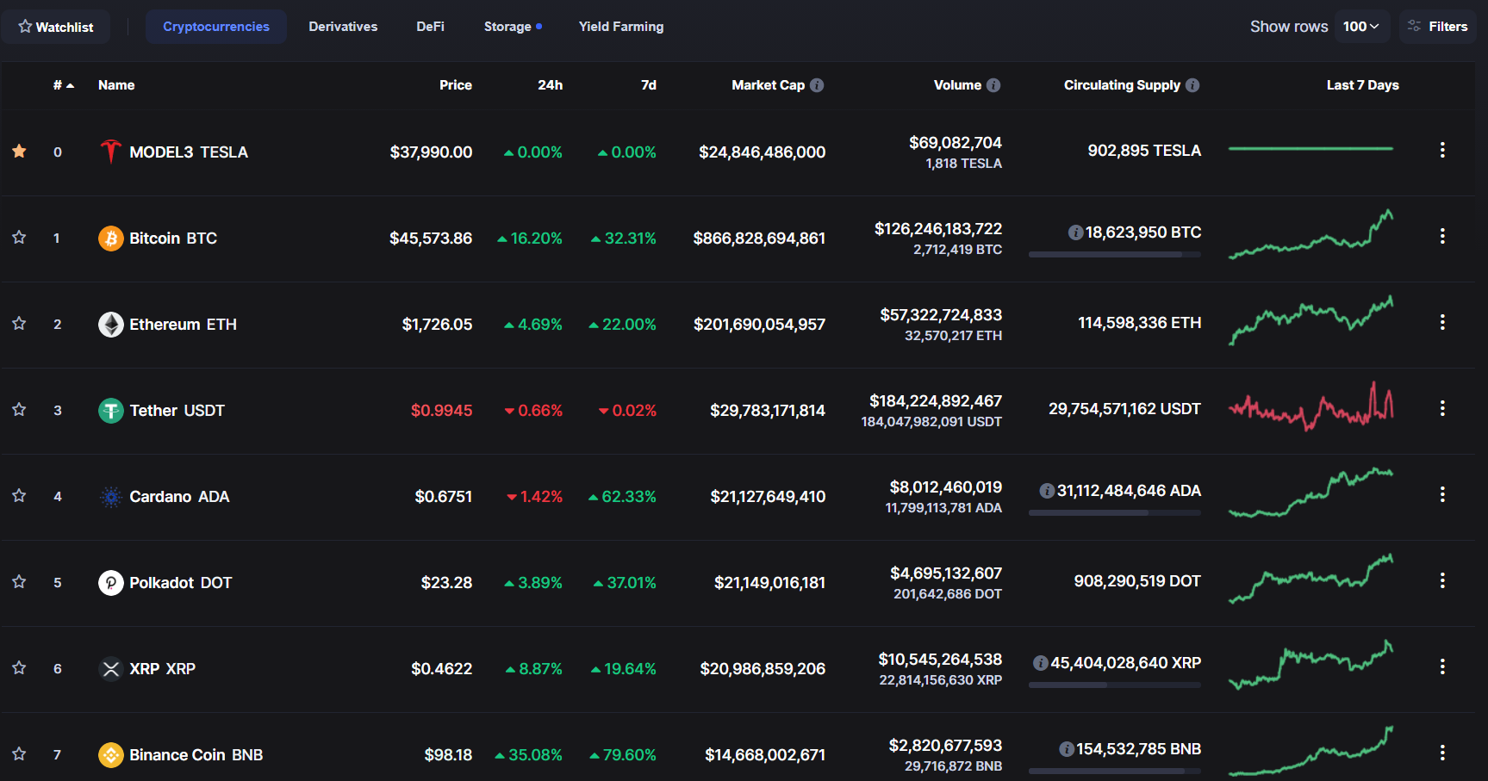Remove MODEL3 TESLA from watchlist star

(19, 152)
